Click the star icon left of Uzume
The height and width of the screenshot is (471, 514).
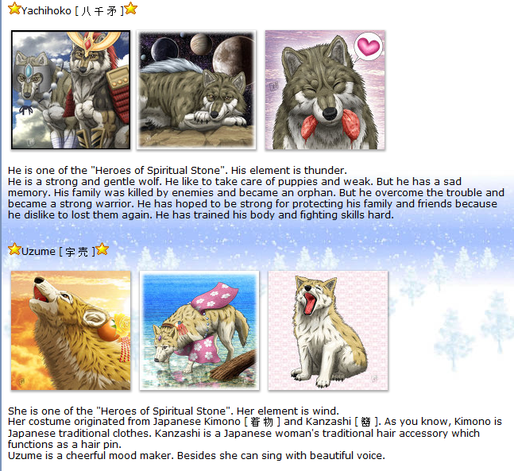pyautogui.click(x=14, y=249)
